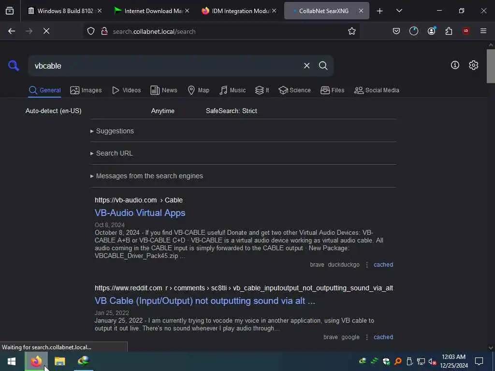
Task: Open the circular clock toolbar extension
Action: (414, 31)
